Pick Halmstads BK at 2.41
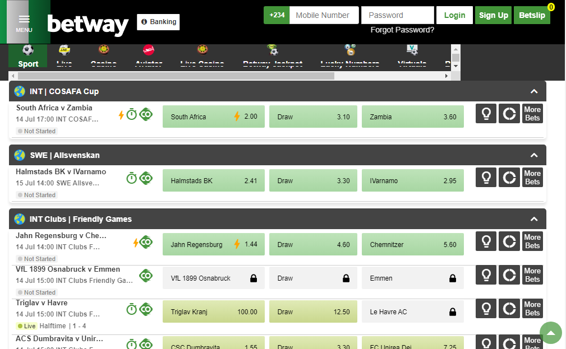The height and width of the screenshot is (349, 566). pyautogui.click(x=214, y=180)
